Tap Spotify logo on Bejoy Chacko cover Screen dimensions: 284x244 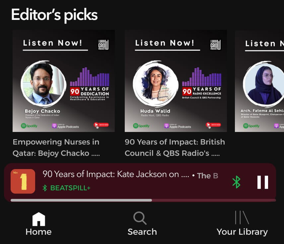tap(29, 126)
